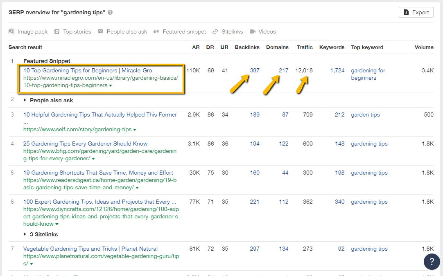Expand the 3 Sitelinks row

[x=25, y=234]
